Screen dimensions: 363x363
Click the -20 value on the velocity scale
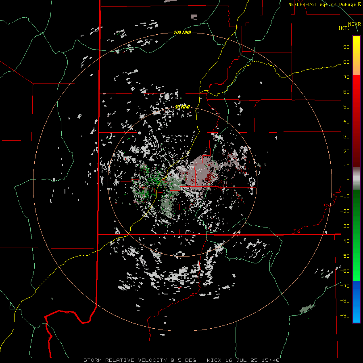345,211
